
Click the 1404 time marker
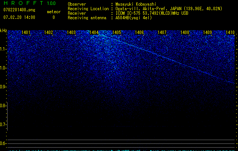[x=94, y=32]
